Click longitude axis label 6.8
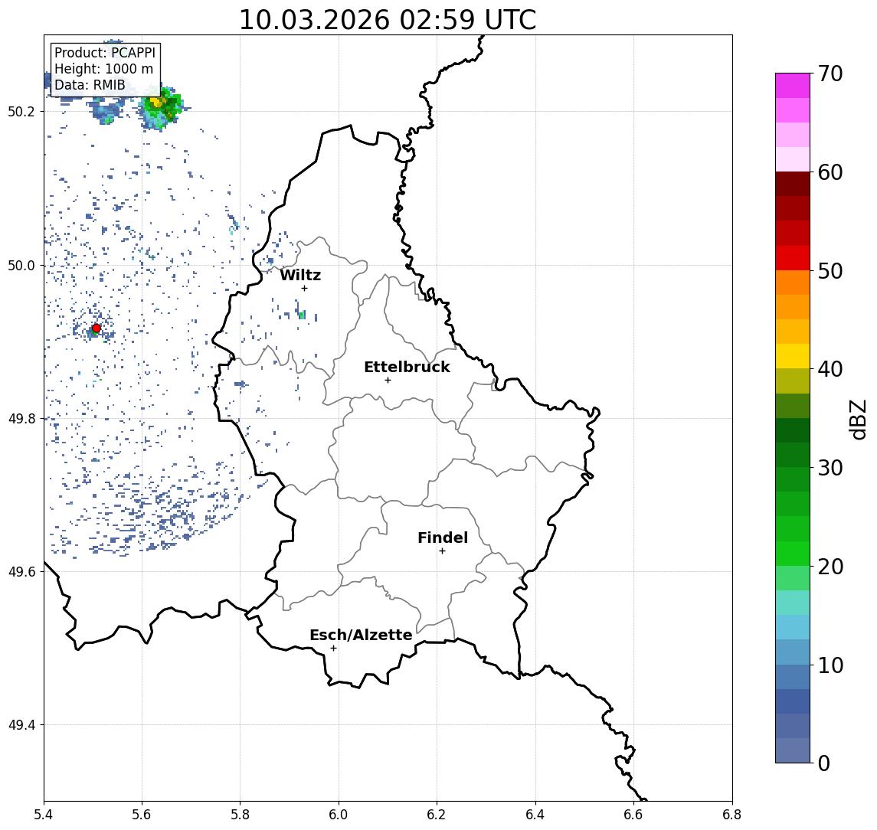Image resolution: width=877 pixels, height=830 pixels. pos(732,815)
